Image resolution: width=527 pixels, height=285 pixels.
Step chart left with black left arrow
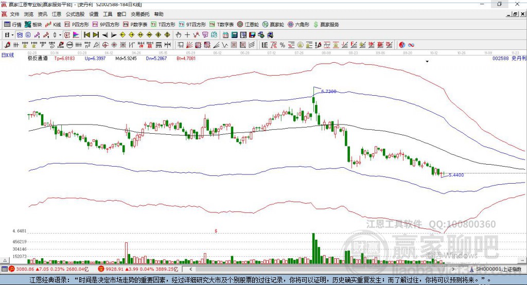[x=105, y=35]
